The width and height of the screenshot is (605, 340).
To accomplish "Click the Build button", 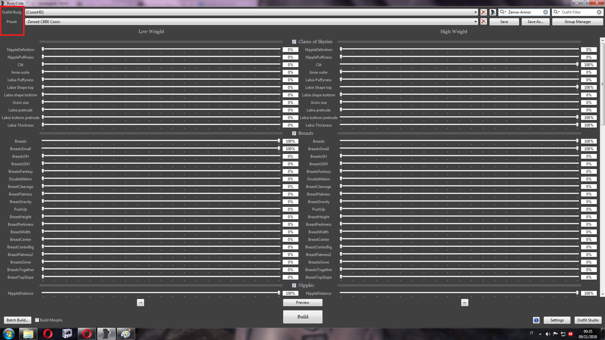I will [302, 317].
